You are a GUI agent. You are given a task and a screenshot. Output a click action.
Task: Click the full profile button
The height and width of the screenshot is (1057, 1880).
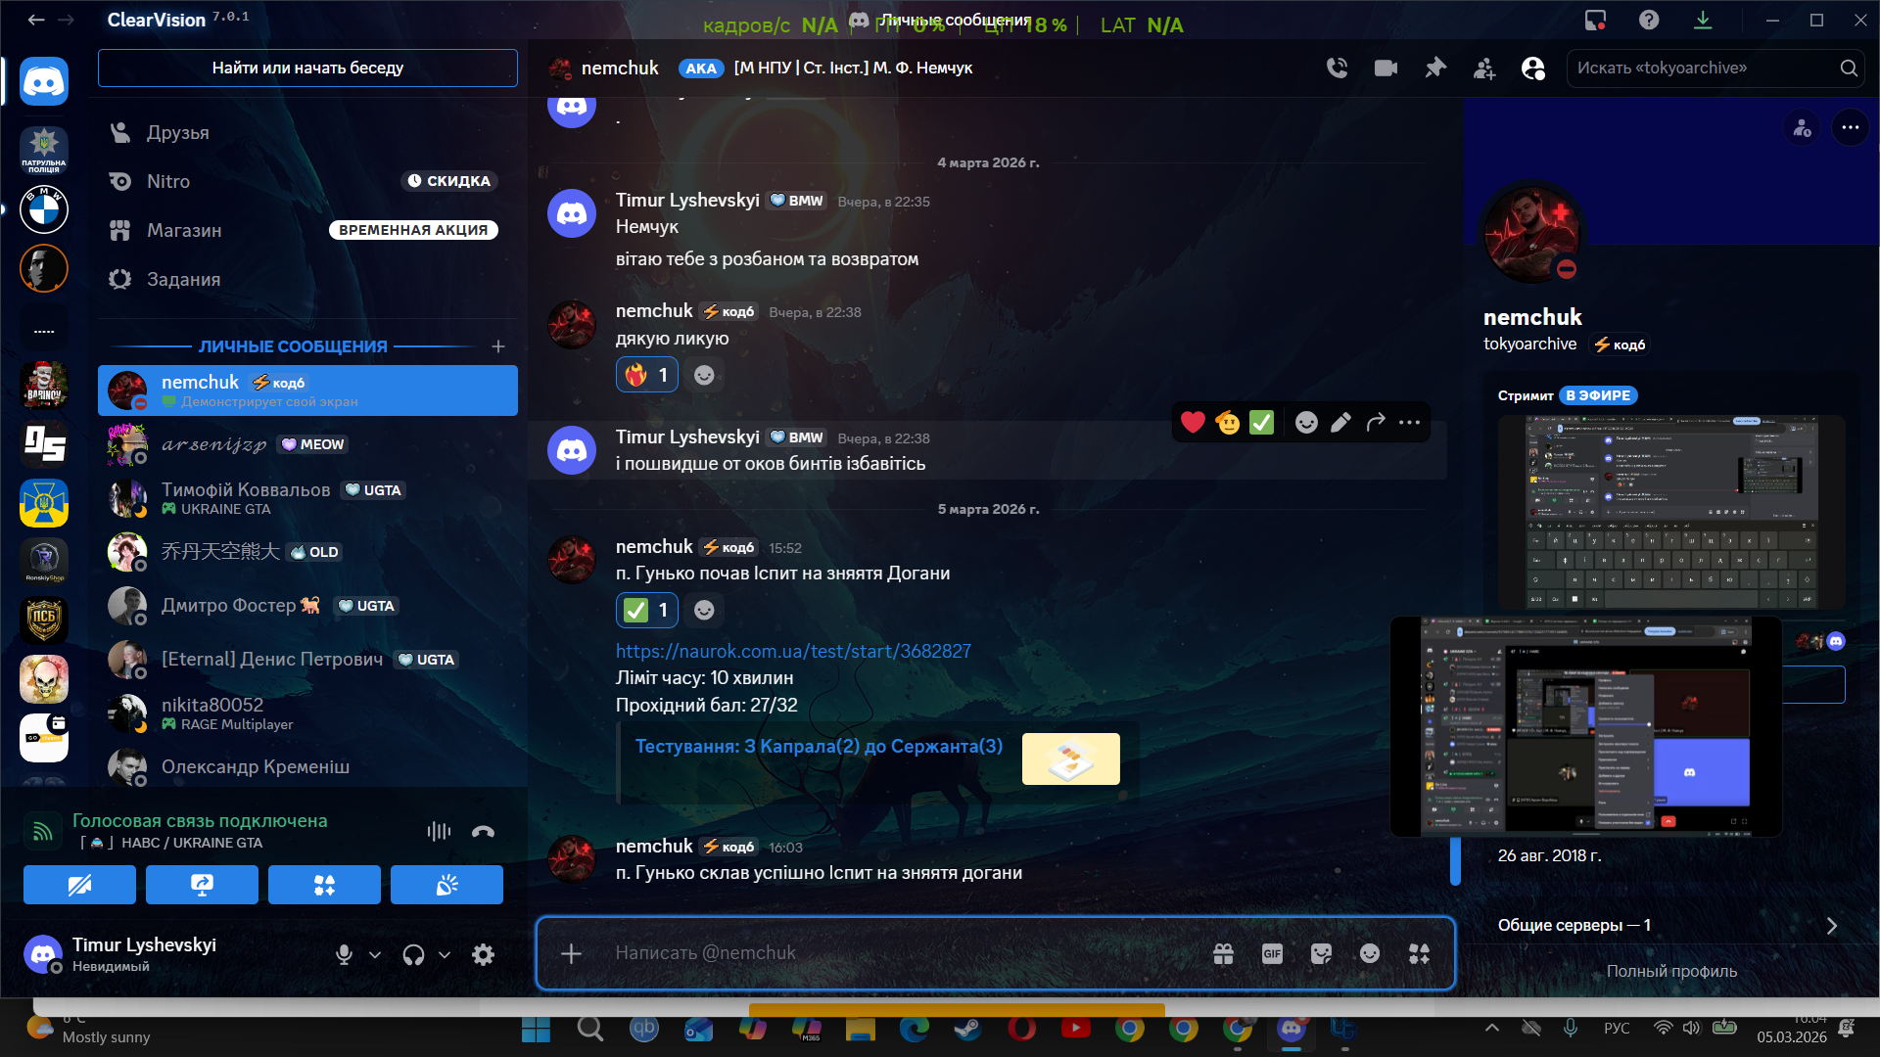point(1671,971)
